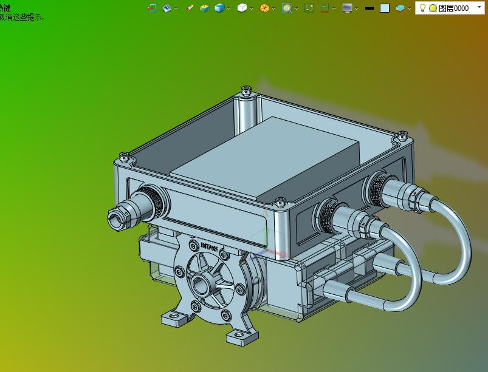Click the INTAKE label on pump flange
The width and height of the screenshot is (488, 372).
click(209, 246)
